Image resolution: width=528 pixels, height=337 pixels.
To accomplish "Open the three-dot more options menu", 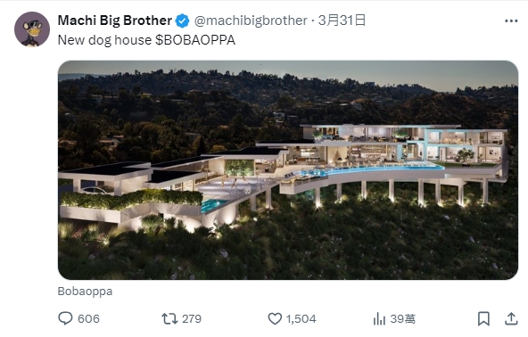I will (x=511, y=21).
